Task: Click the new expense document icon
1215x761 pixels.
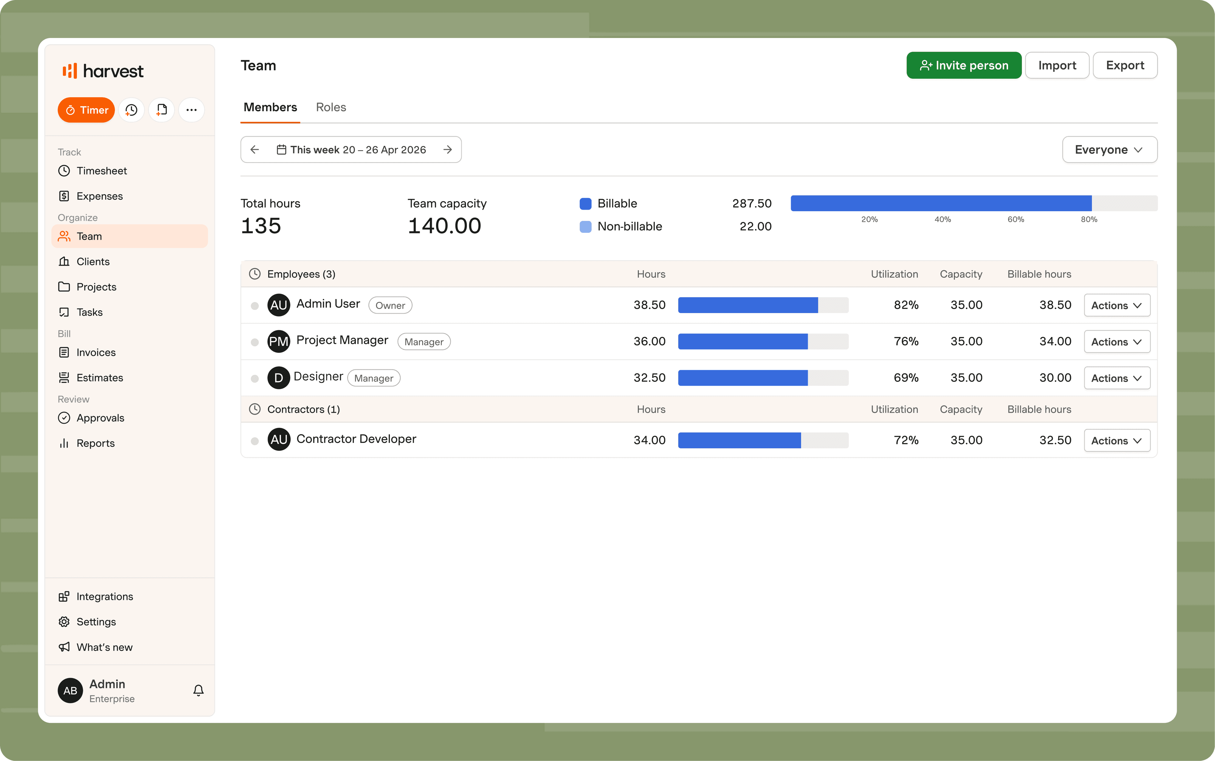Action: [162, 110]
